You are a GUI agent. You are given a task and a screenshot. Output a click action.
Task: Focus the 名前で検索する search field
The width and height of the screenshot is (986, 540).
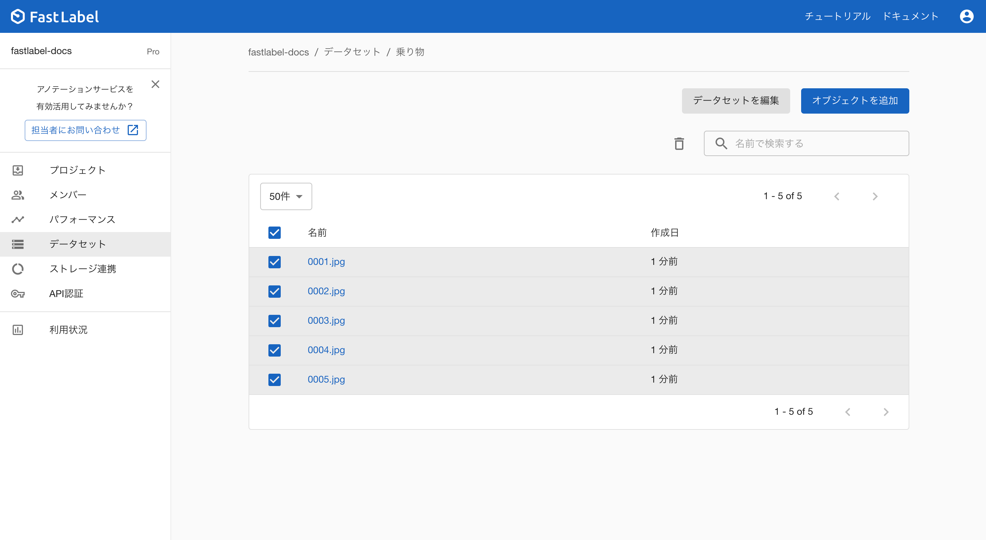coord(806,143)
